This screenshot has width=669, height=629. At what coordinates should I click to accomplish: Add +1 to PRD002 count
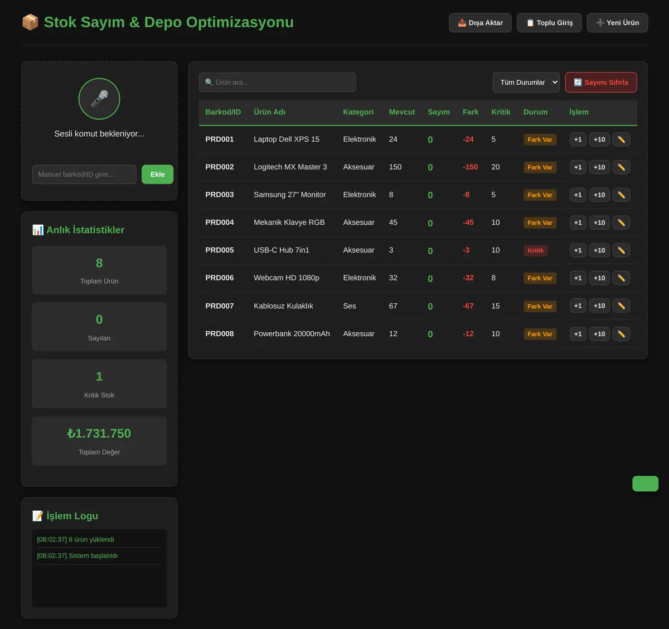point(578,167)
